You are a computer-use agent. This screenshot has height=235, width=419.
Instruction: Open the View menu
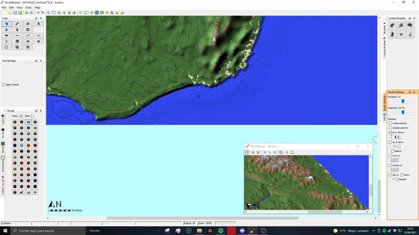pos(20,7)
